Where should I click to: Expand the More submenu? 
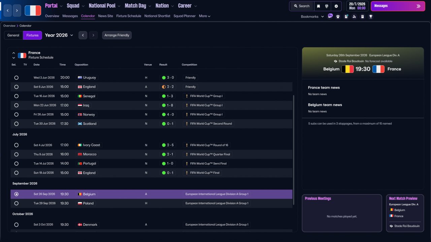point(204,16)
